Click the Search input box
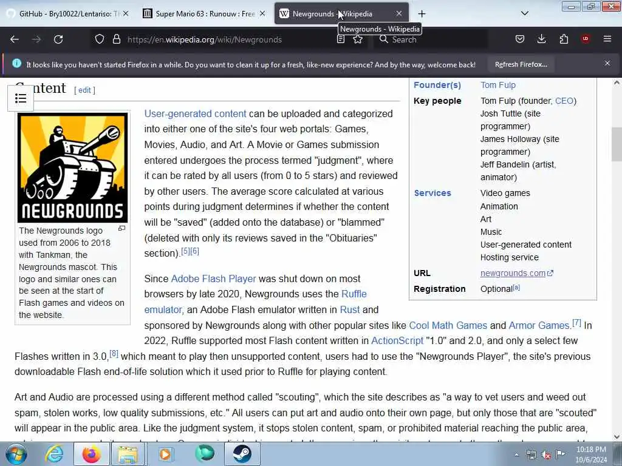The height and width of the screenshot is (466, 622). [431, 39]
